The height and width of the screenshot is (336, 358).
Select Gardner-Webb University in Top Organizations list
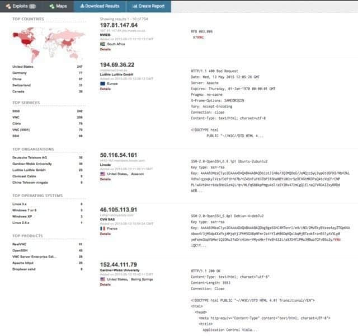pyautogui.click(x=32, y=164)
